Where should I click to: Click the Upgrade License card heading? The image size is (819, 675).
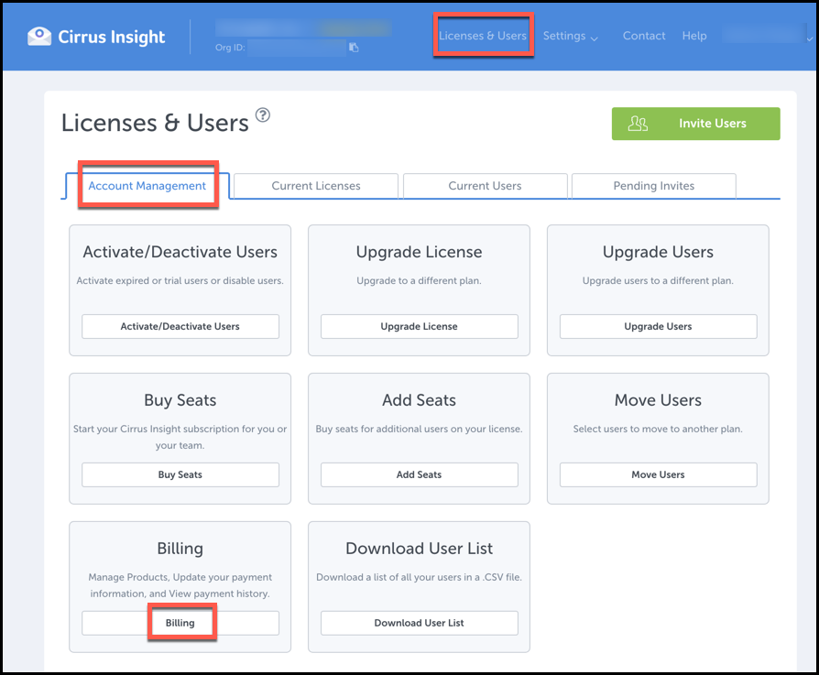click(x=419, y=252)
